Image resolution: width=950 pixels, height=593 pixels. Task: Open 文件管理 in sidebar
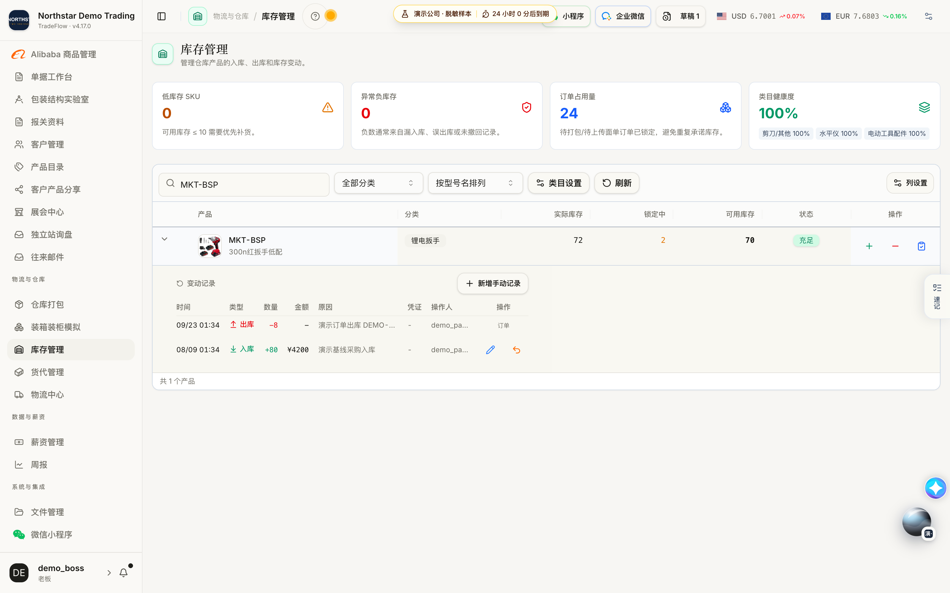point(71,512)
